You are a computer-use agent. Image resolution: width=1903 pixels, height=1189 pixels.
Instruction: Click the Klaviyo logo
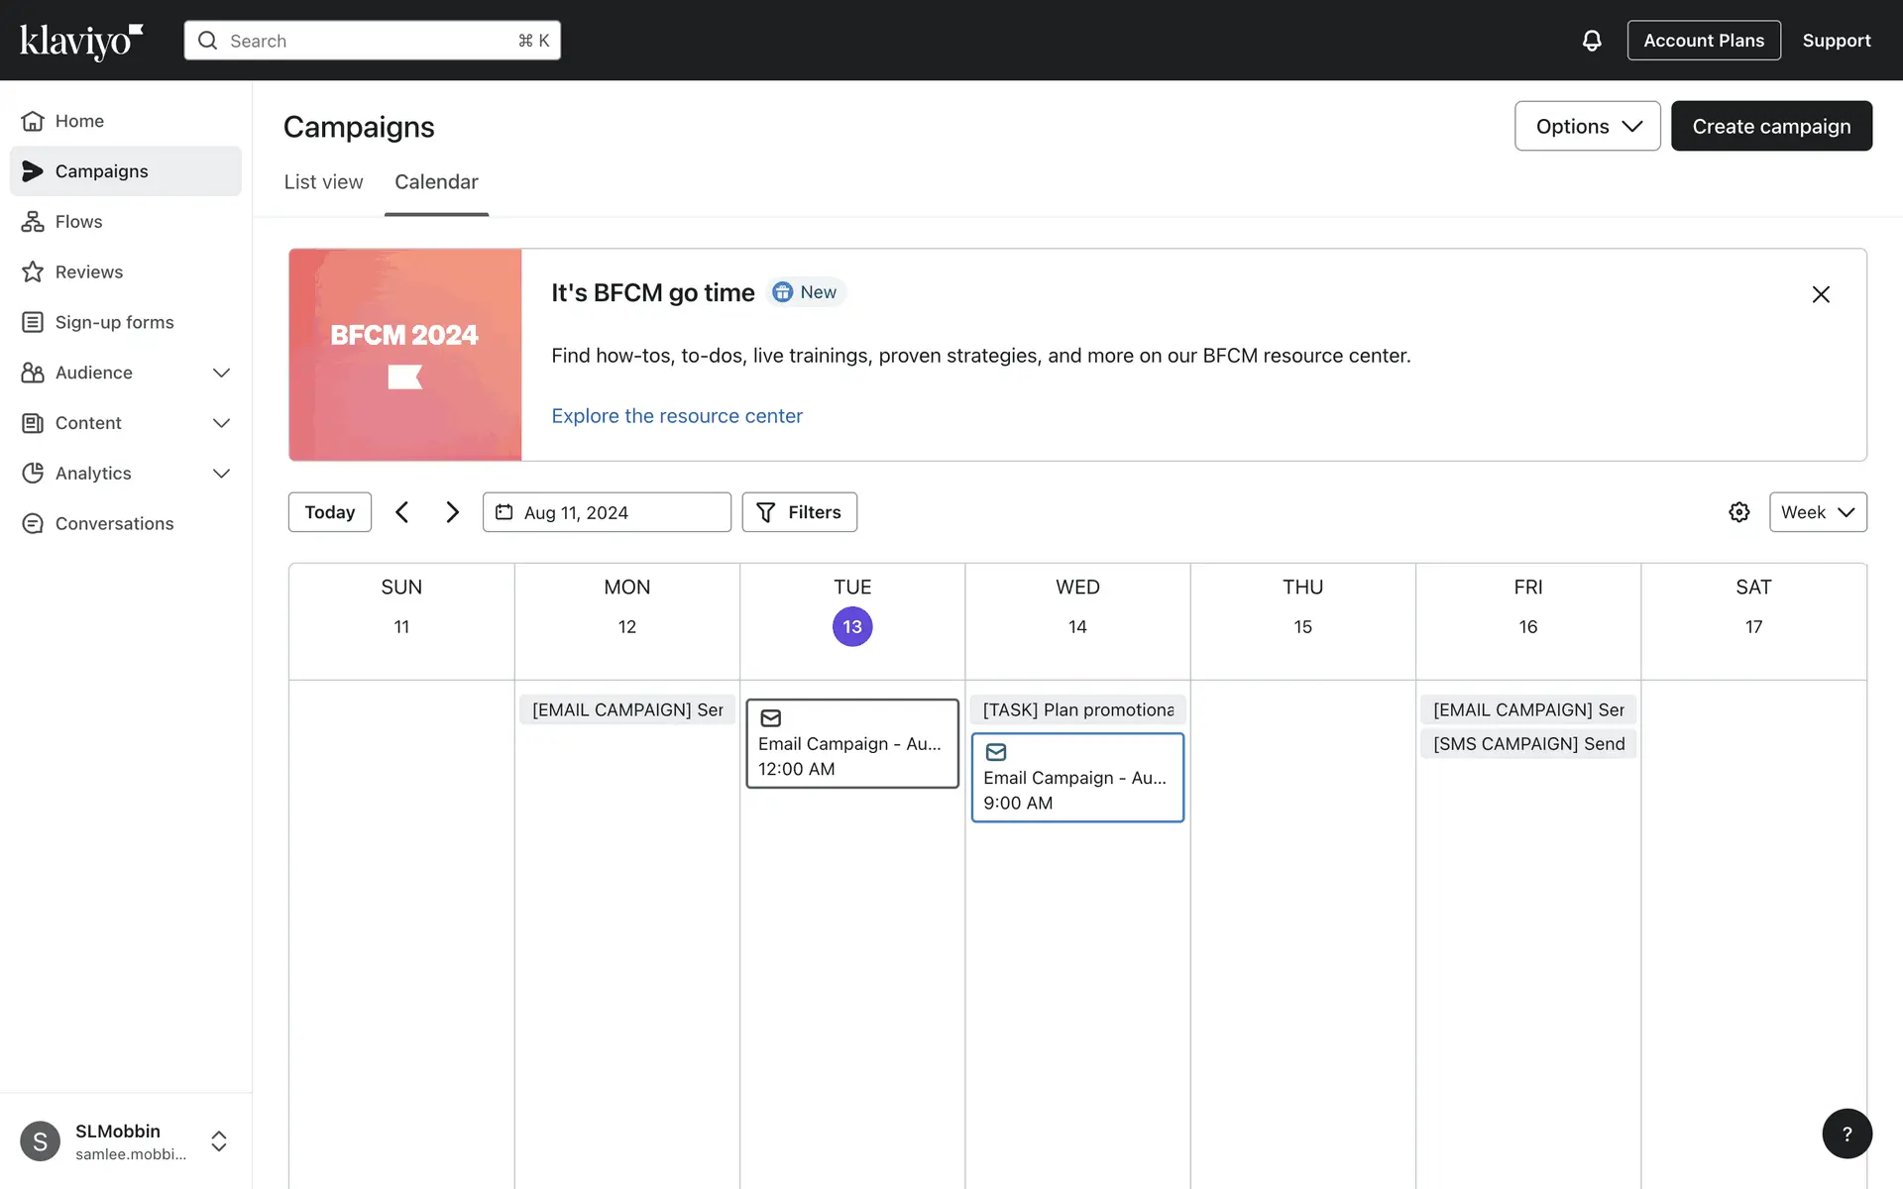[x=81, y=41]
